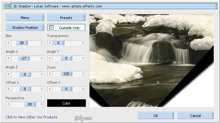Decrease Zoom with left arrow
Screen dimensions: 220x123
(50, 74)
